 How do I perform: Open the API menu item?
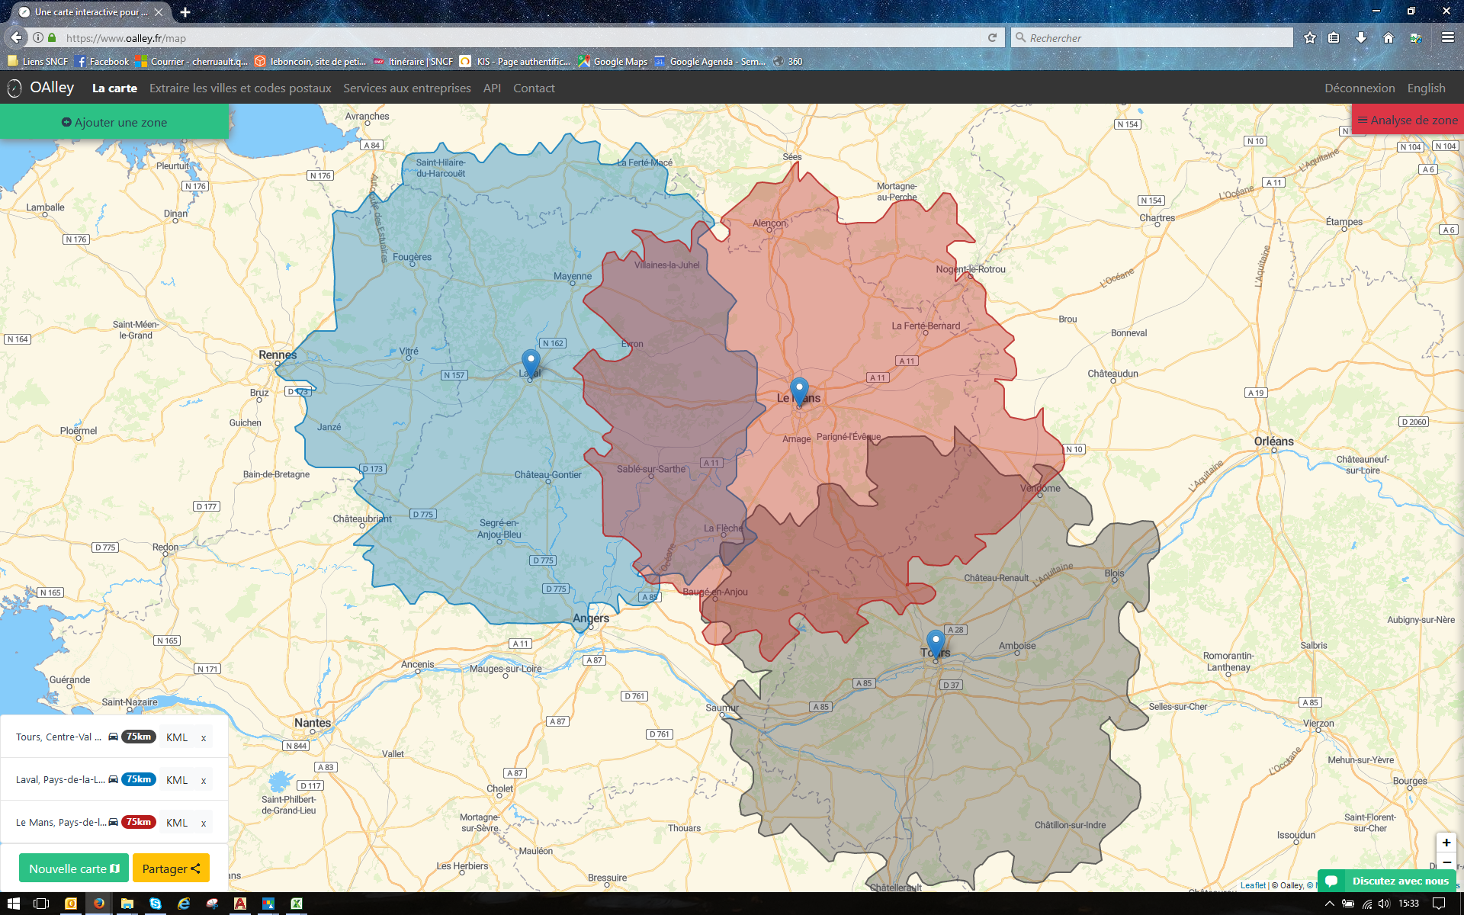[492, 88]
